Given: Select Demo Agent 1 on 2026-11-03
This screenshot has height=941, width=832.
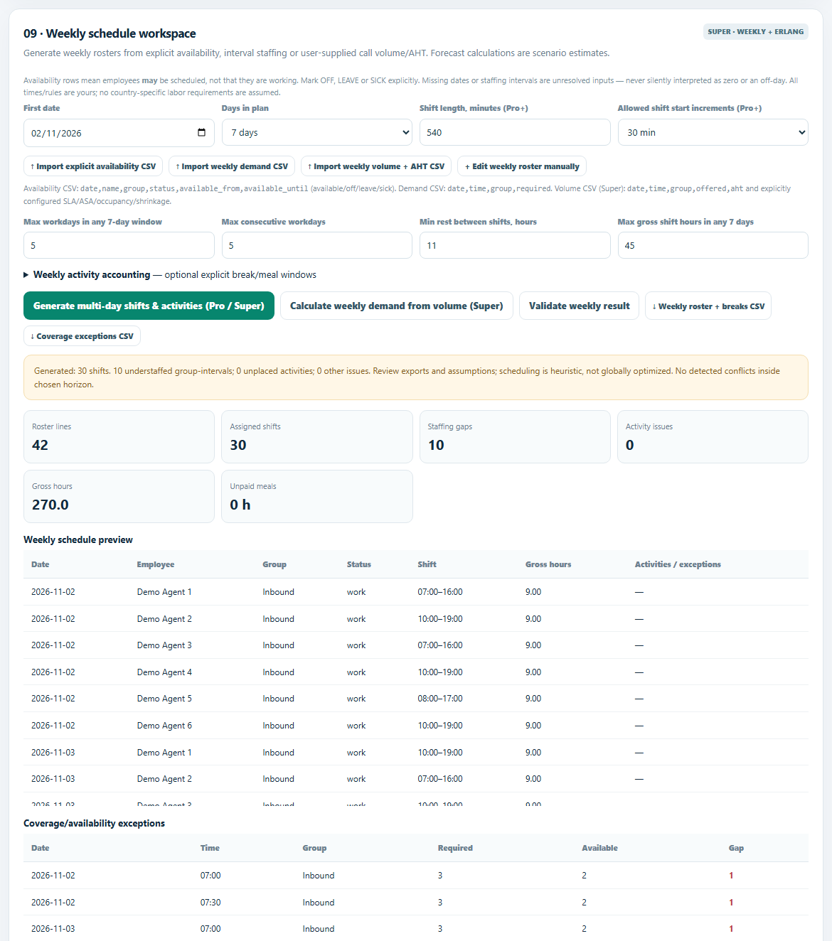Looking at the screenshot, I should (416, 753).
